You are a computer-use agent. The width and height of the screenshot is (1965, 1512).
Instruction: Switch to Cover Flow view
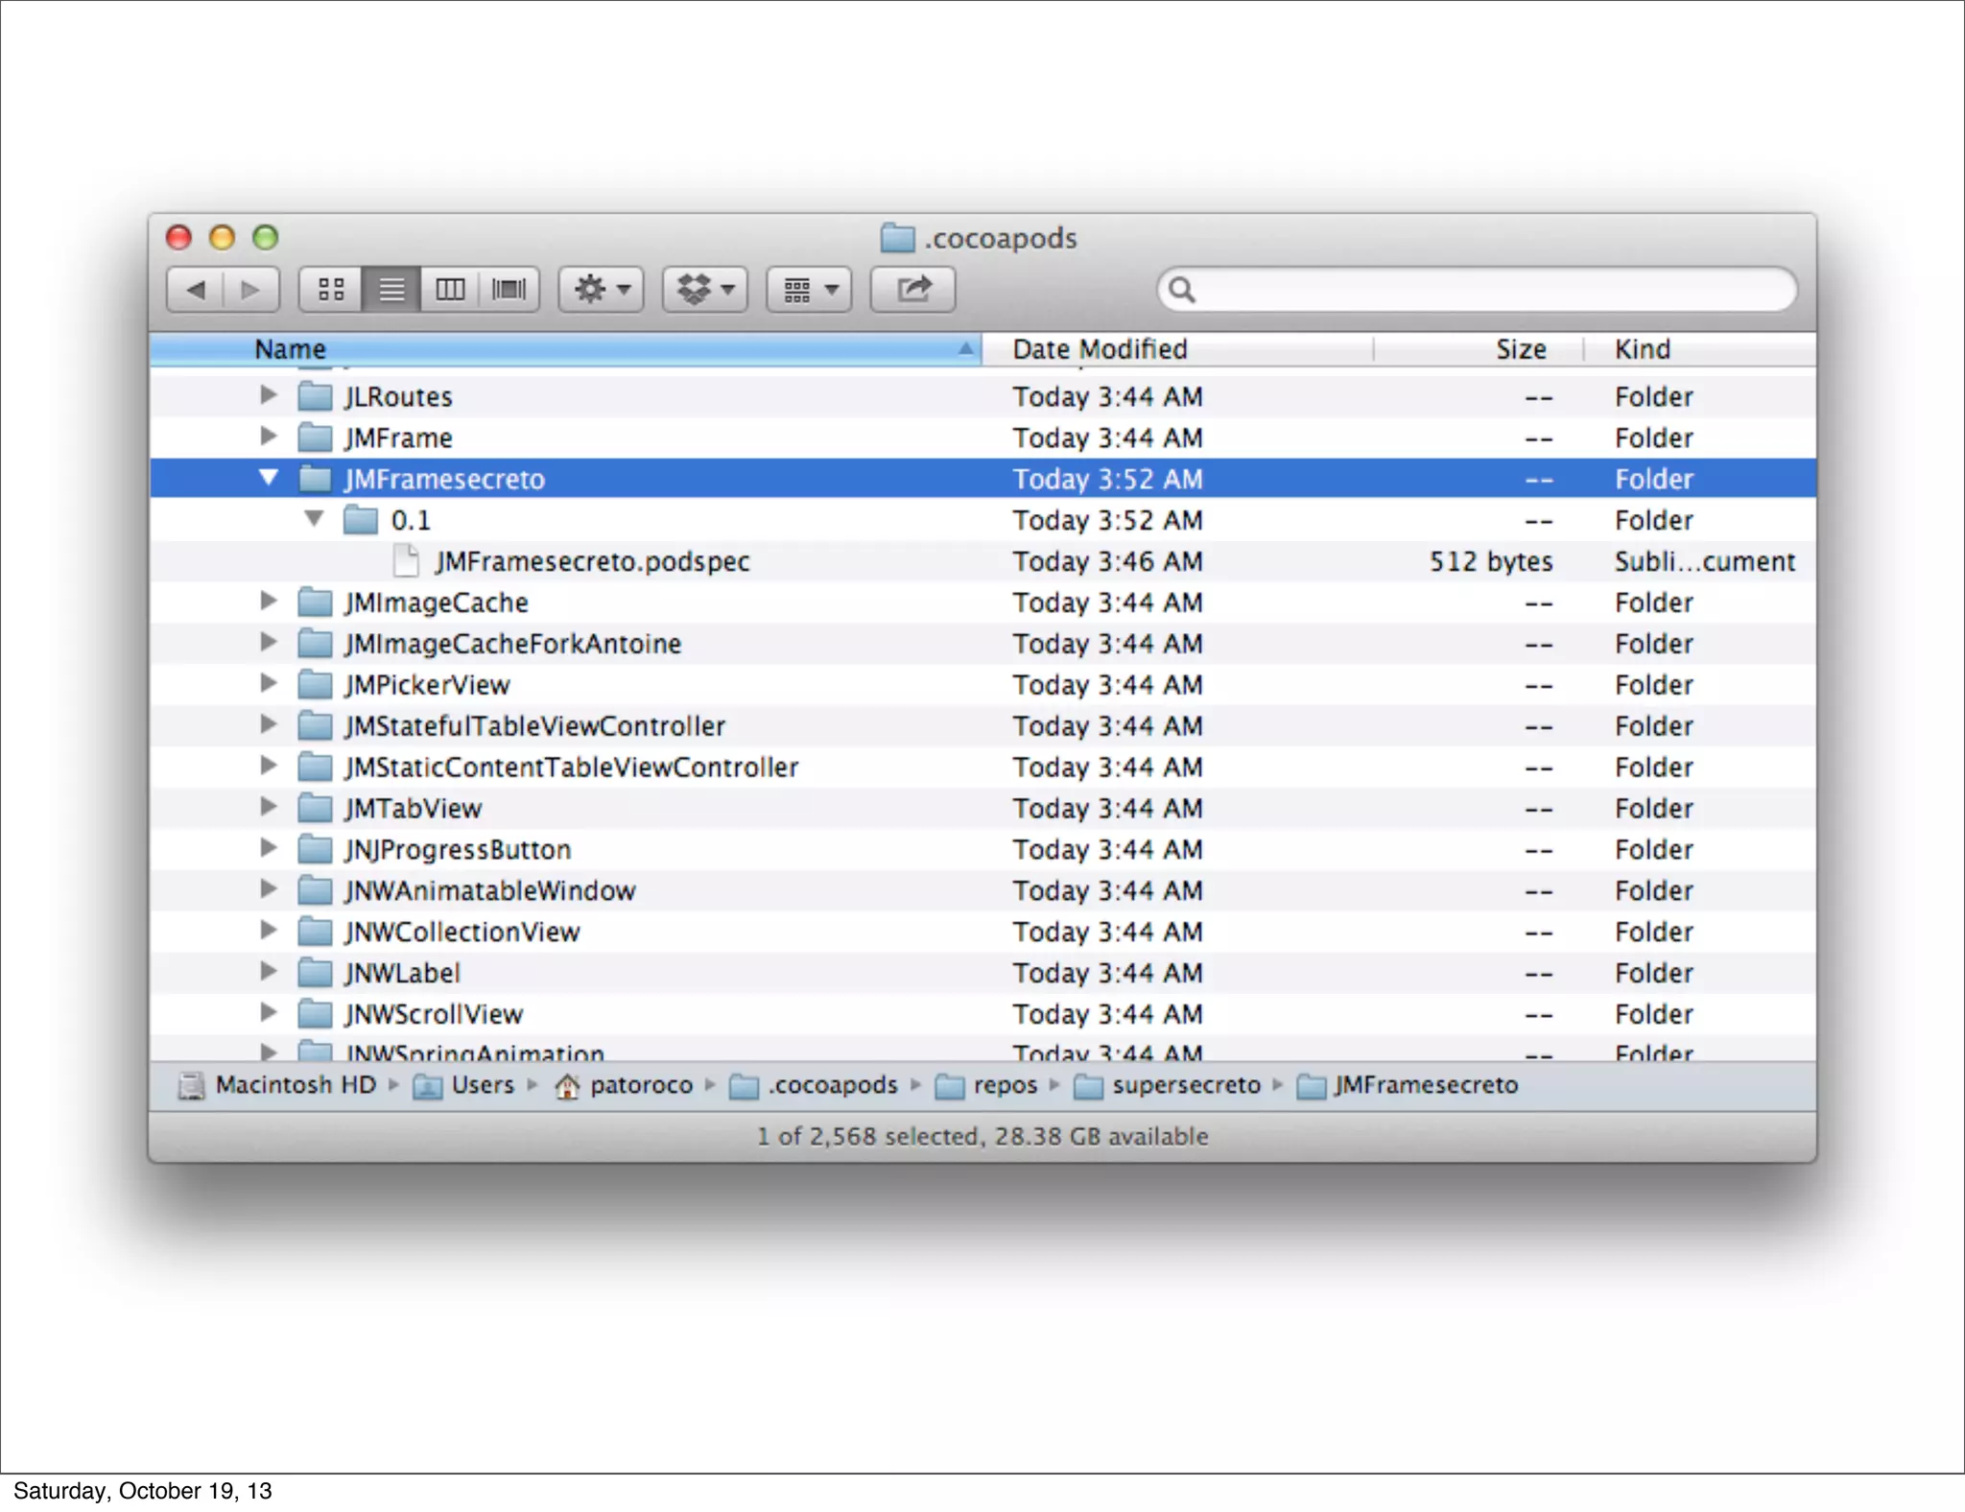pos(509,289)
